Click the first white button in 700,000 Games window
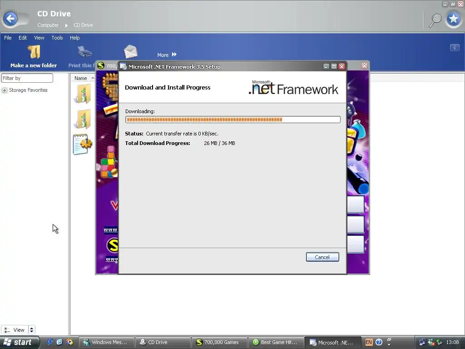The height and width of the screenshot is (349, 465). pos(355,204)
